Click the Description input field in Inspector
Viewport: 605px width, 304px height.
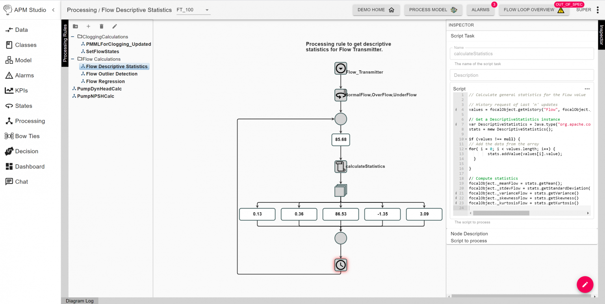(x=521, y=75)
